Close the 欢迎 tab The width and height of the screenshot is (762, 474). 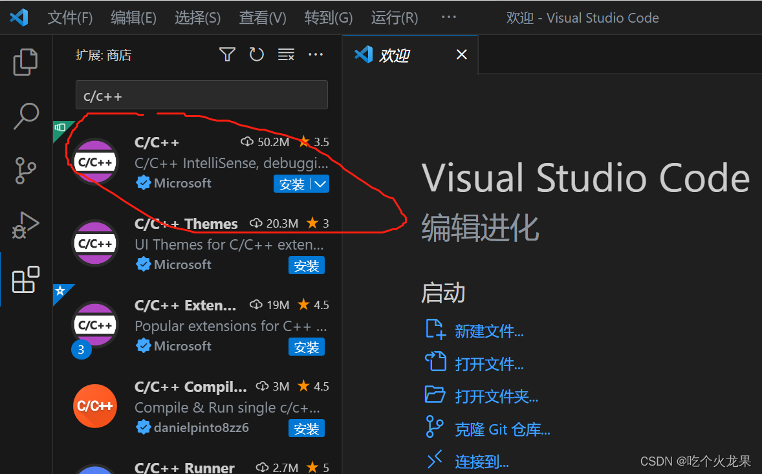[x=462, y=54]
